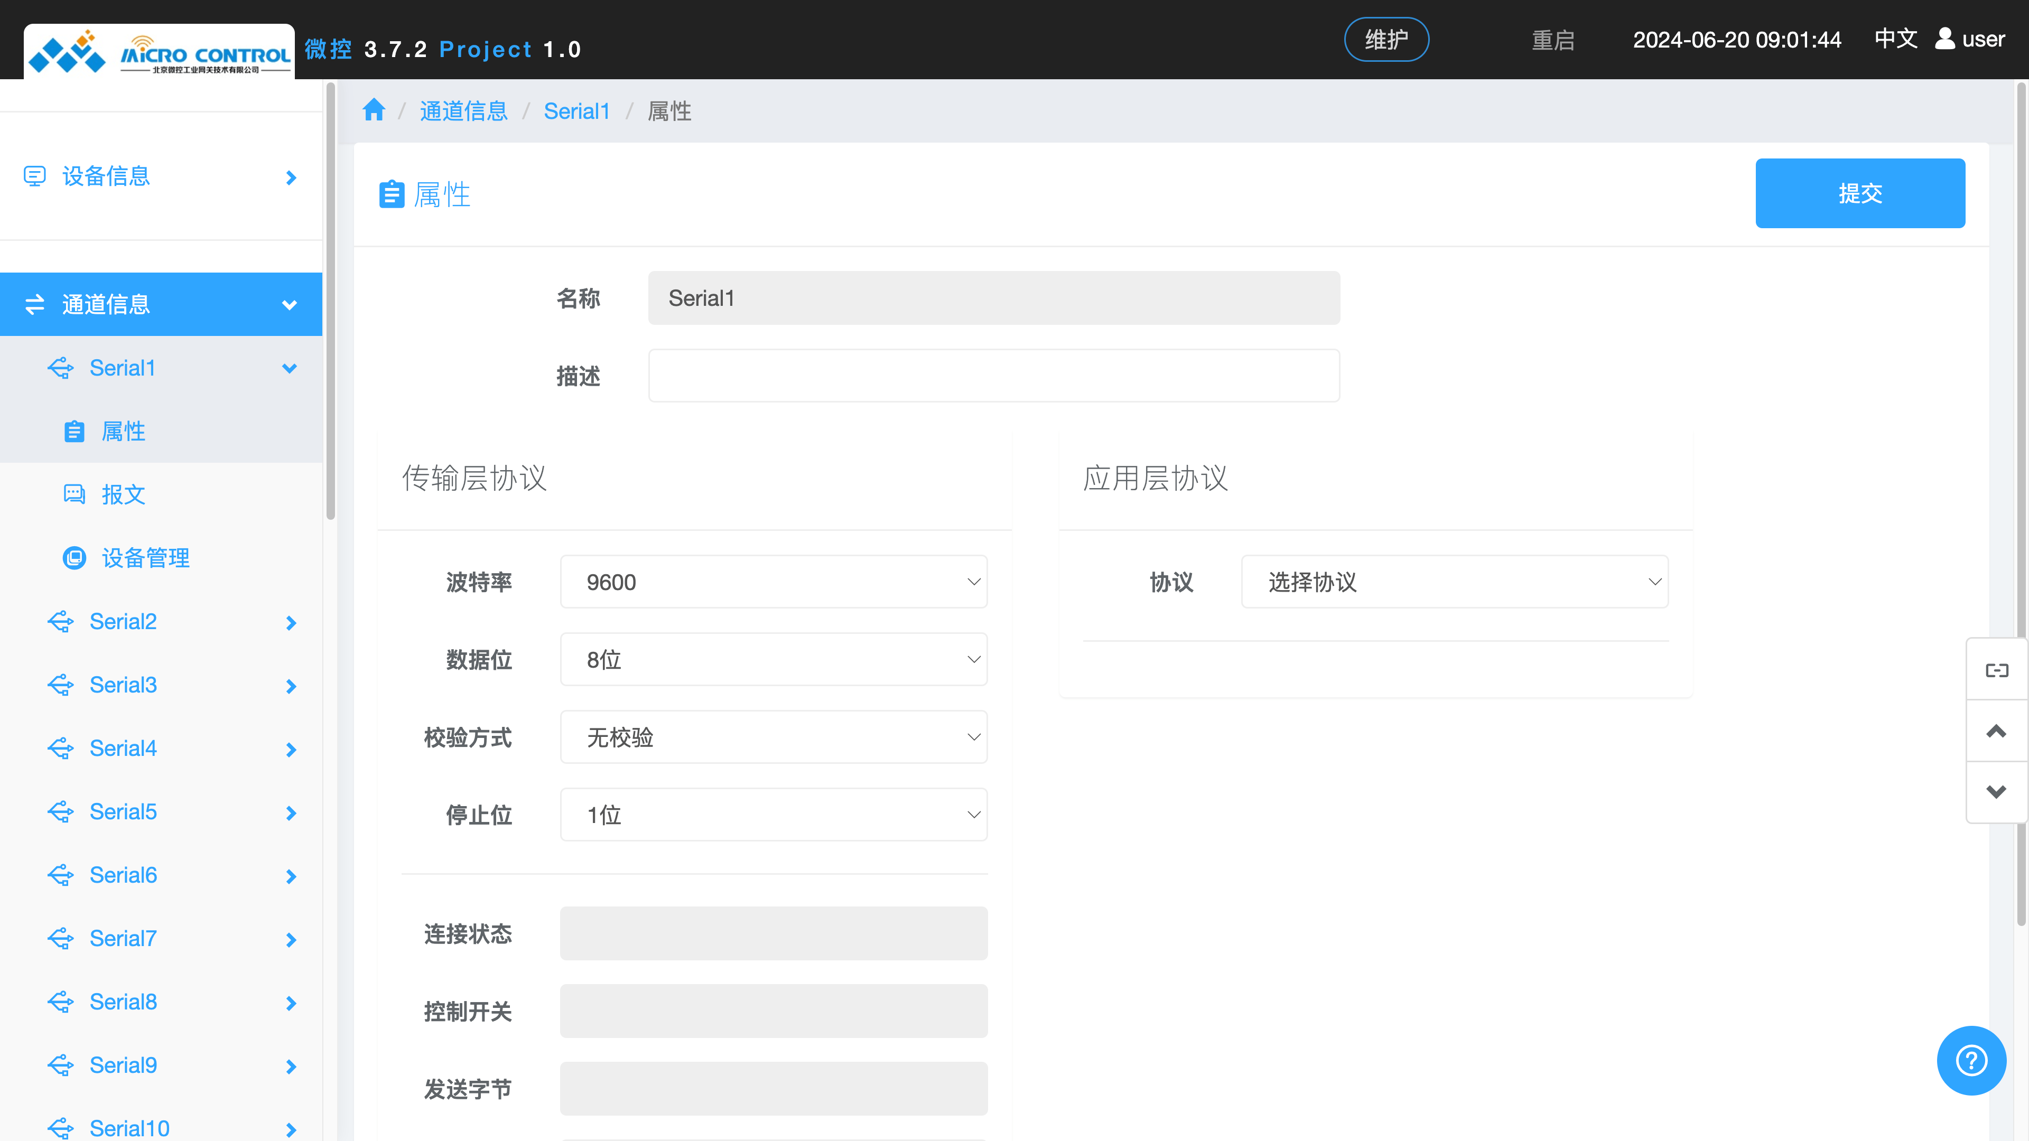Open 设备管理 in the sidebar

[145, 557]
